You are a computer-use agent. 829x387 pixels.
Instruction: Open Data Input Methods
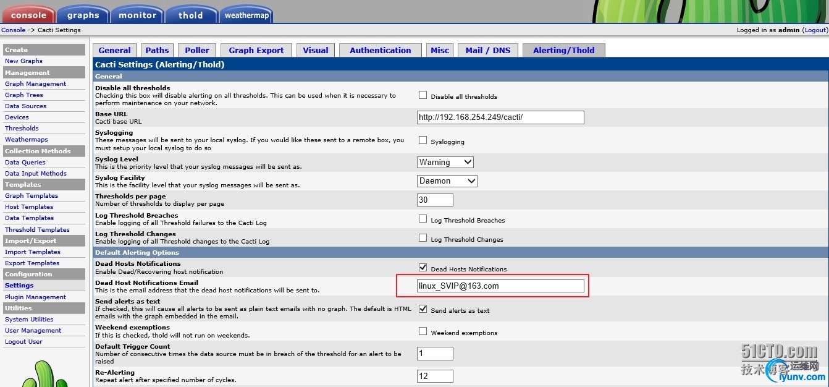[36, 174]
